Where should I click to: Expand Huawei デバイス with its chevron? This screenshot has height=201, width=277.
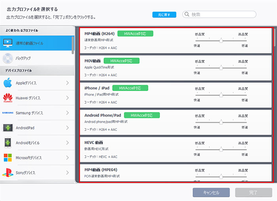pos(68,98)
